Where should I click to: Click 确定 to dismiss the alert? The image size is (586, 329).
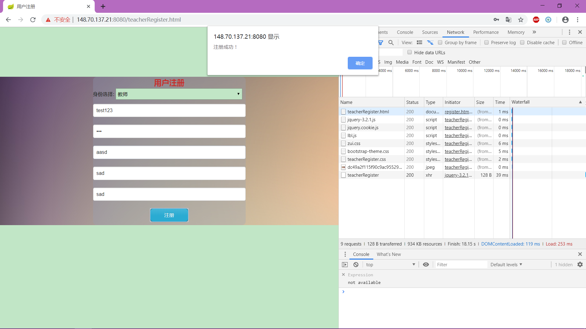point(360,63)
